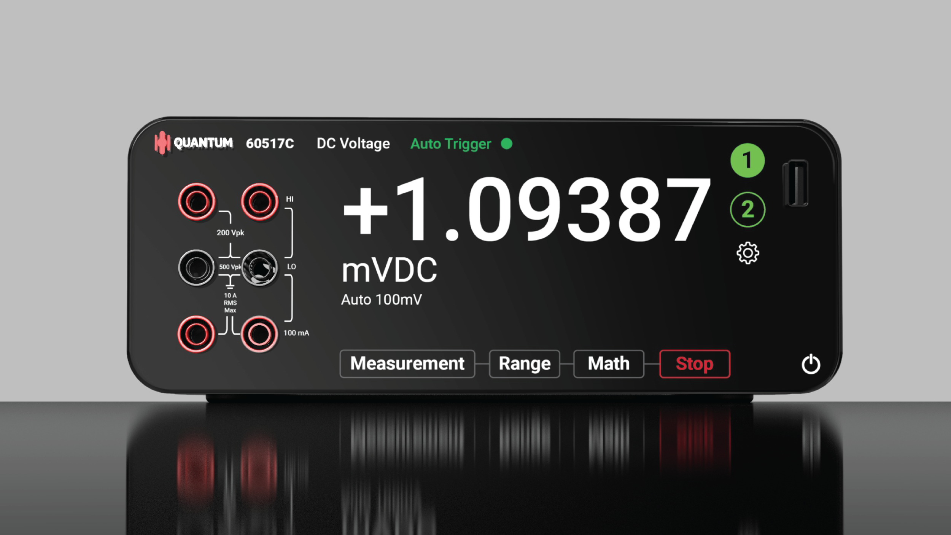Open the Measurement menu
Image resolution: width=951 pixels, height=535 pixels.
pos(407,364)
